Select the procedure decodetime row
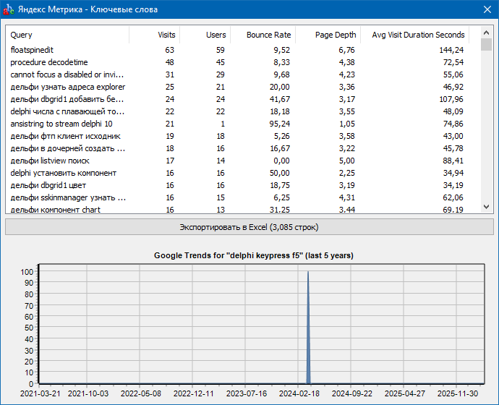Screen dimensions: 499x405 click(48, 62)
